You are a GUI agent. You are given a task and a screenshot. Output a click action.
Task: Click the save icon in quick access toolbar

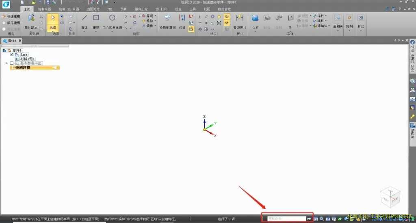point(48,2)
